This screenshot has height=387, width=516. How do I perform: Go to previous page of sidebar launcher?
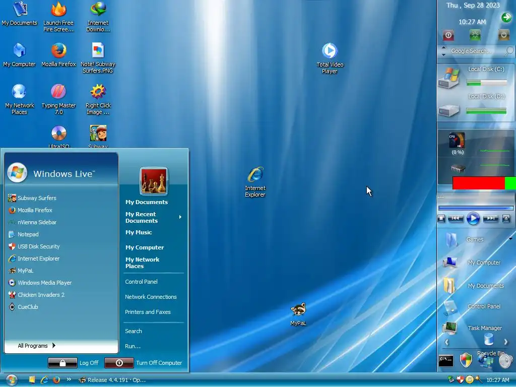click(446, 342)
